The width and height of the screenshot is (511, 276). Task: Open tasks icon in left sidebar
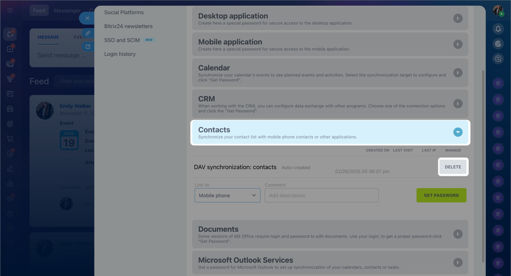pos(10,49)
